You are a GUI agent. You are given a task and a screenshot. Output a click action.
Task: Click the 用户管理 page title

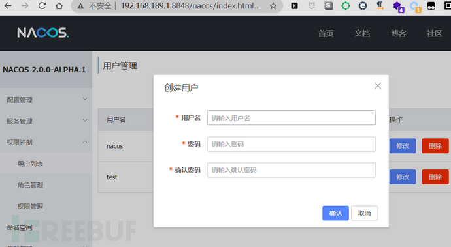[120, 66]
